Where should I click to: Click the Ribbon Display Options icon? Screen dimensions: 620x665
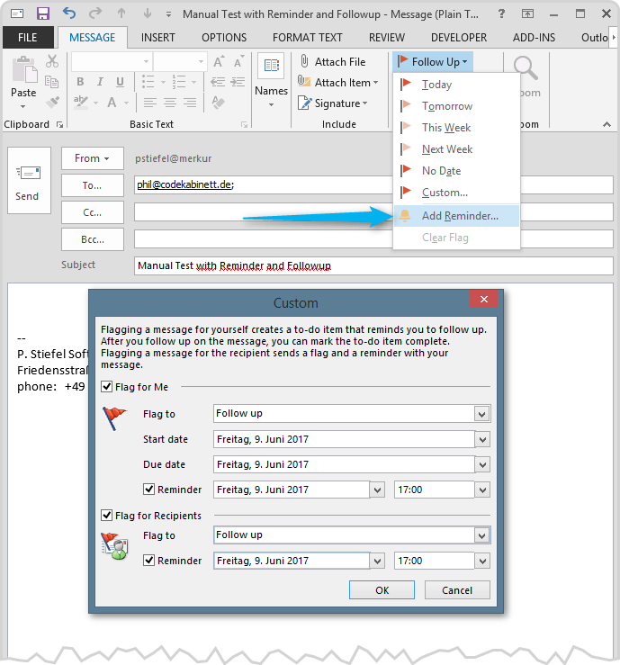pyautogui.click(x=527, y=13)
